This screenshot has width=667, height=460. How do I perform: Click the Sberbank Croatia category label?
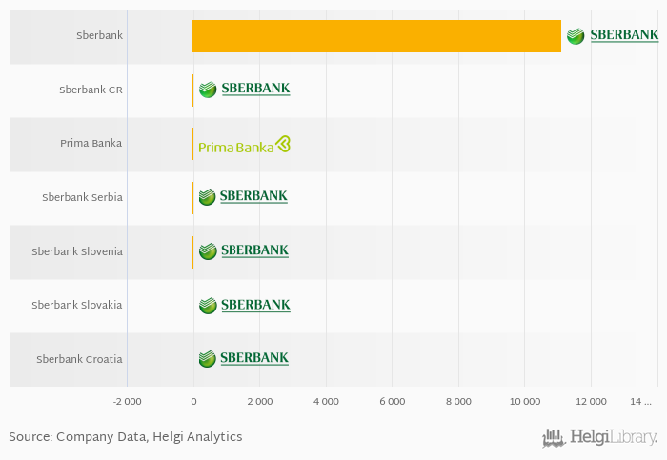click(x=79, y=359)
